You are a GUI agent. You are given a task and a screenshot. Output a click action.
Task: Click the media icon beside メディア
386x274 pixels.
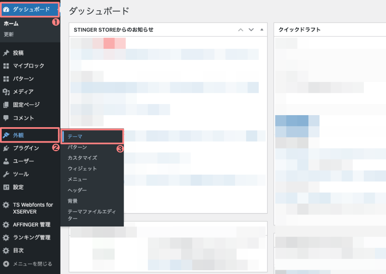(6, 92)
